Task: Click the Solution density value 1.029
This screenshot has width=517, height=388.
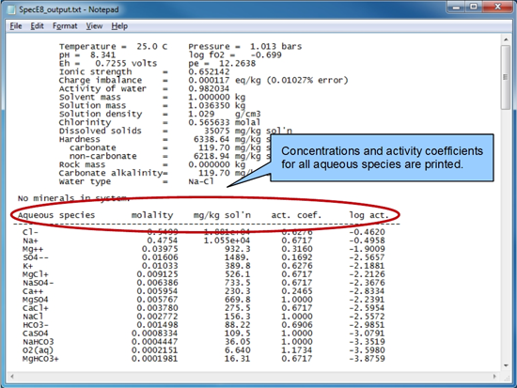Action: [x=201, y=114]
